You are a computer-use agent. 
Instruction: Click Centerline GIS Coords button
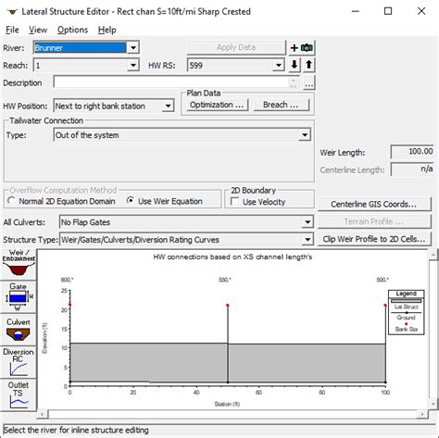374,205
